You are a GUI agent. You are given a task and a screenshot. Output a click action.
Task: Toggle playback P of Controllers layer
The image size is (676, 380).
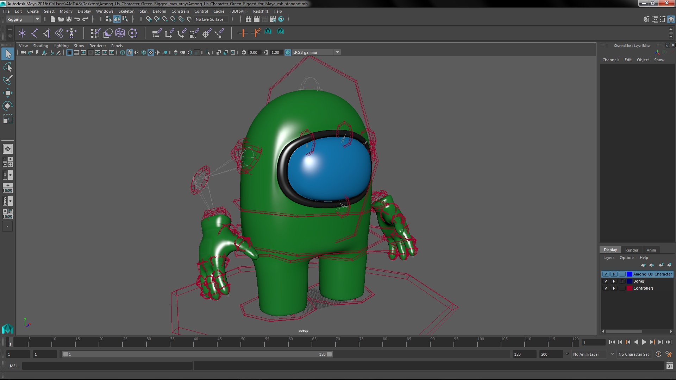point(614,288)
